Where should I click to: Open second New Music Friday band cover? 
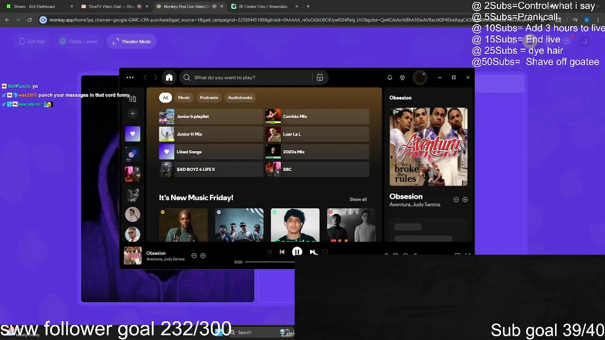point(239,225)
